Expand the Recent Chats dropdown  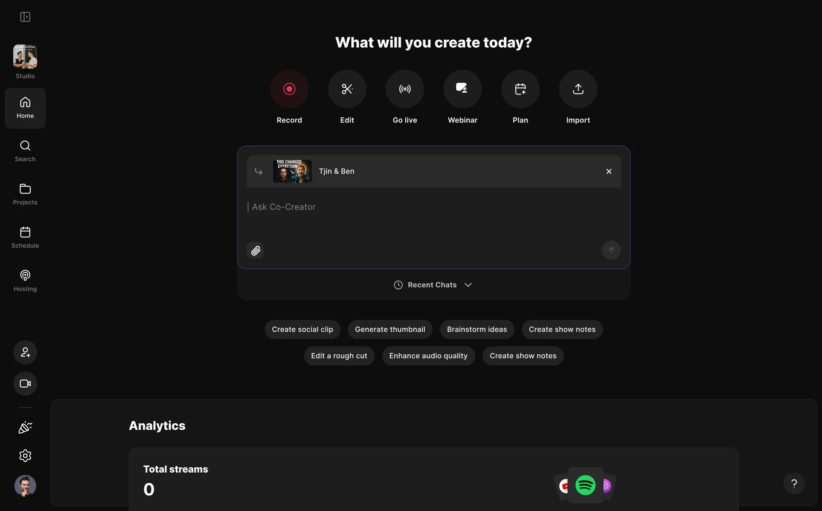coord(433,285)
